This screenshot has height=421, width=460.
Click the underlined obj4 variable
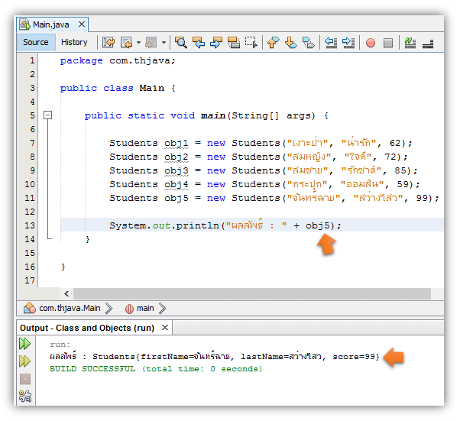coord(177,185)
